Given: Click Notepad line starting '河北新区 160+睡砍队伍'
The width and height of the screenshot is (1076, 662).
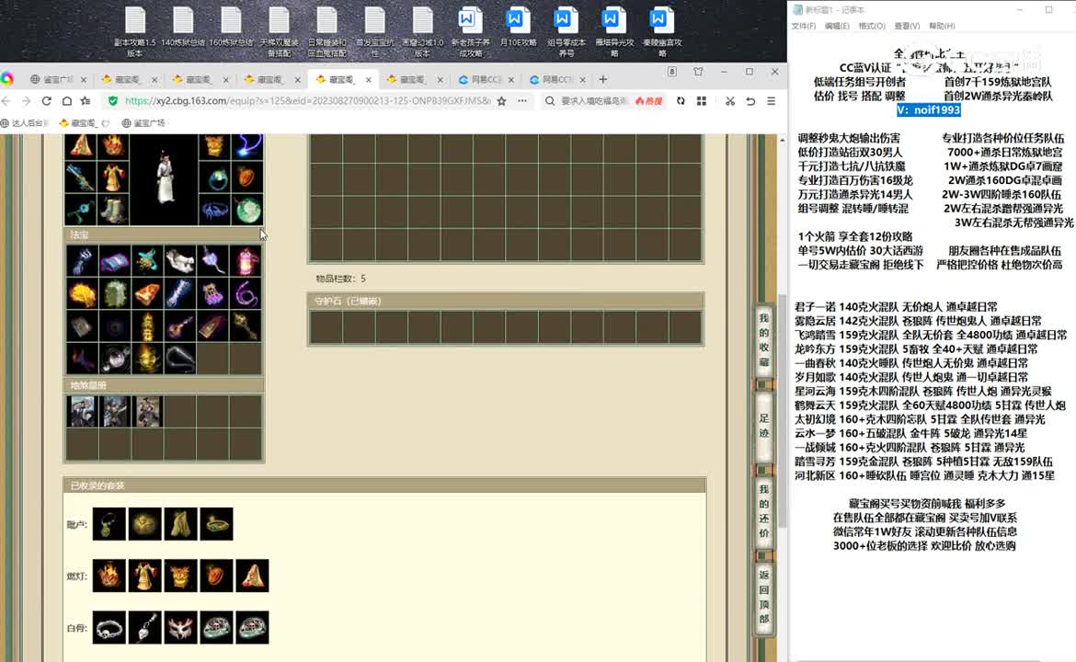Looking at the screenshot, I should [x=924, y=475].
